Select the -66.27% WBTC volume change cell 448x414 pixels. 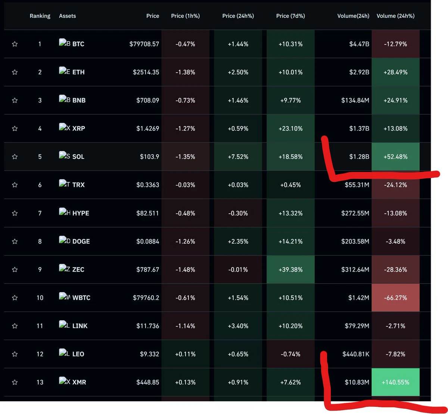click(395, 298)
